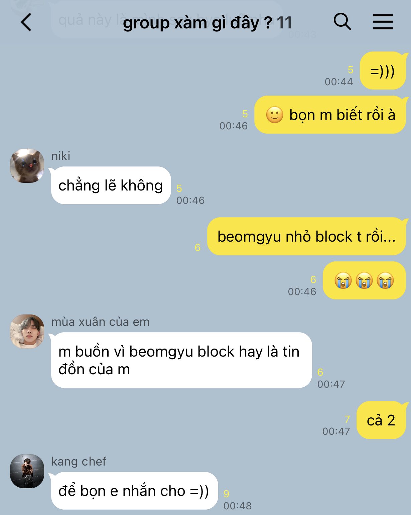This screenshot has width=411, height=515.
Task: Select the 'chẳng lẽ không' bubble
Action: [111, 185]
